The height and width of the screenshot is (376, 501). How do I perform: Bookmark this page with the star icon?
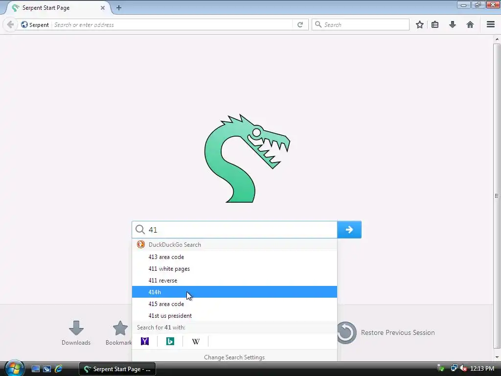(x=419, y=24)
